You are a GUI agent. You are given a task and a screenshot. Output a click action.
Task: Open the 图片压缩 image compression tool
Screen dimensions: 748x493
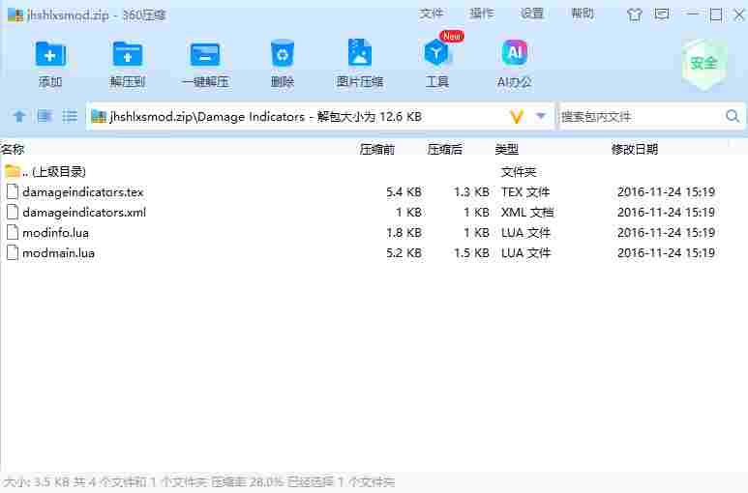(x=360, y=52)
